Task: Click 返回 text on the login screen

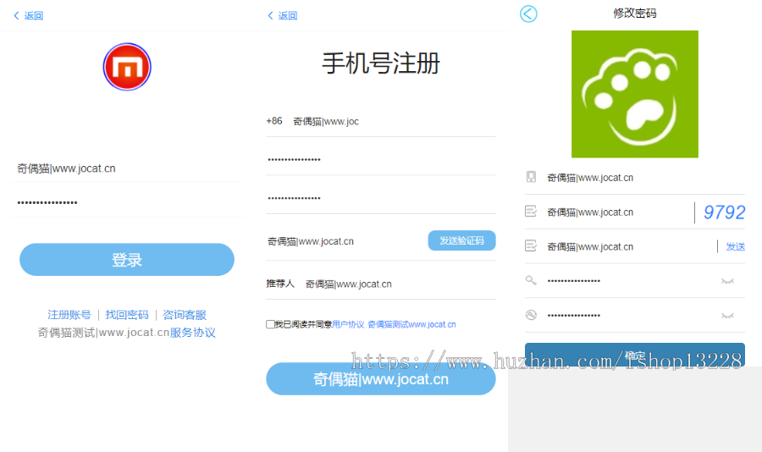Action: [34, 15]
